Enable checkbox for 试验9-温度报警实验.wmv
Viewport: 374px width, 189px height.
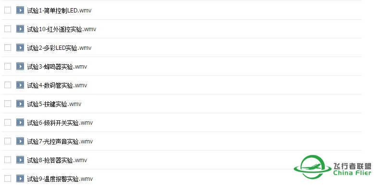8,178
